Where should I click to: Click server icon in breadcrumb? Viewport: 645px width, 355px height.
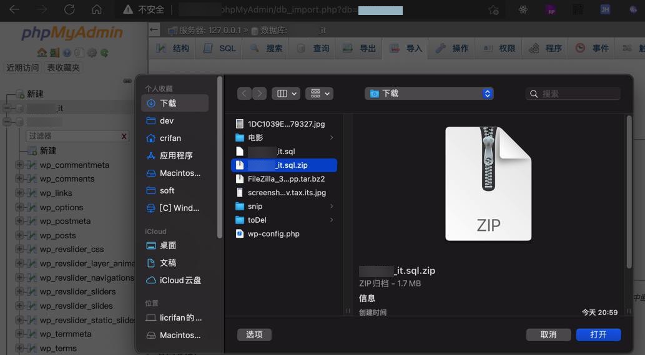[x=172, y=31]
